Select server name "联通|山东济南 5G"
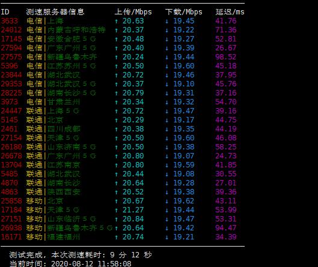 pos(61,147)
